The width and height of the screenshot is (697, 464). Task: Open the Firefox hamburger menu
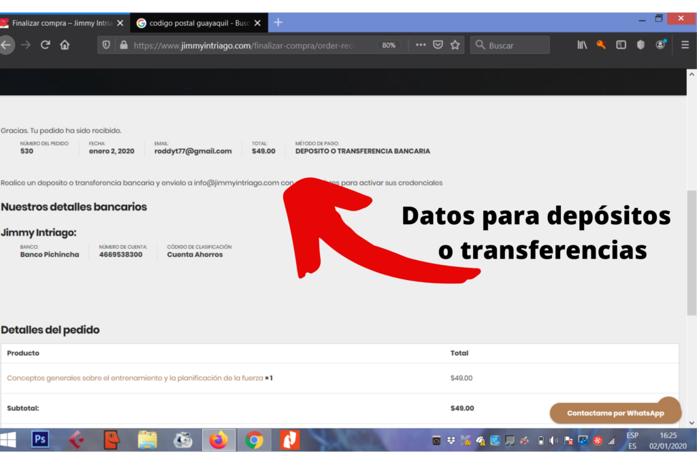click(685, 45)
